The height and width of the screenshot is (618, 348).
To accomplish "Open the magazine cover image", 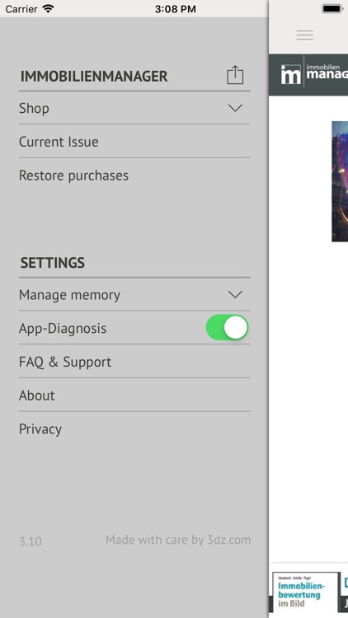I will coord(340,181).
